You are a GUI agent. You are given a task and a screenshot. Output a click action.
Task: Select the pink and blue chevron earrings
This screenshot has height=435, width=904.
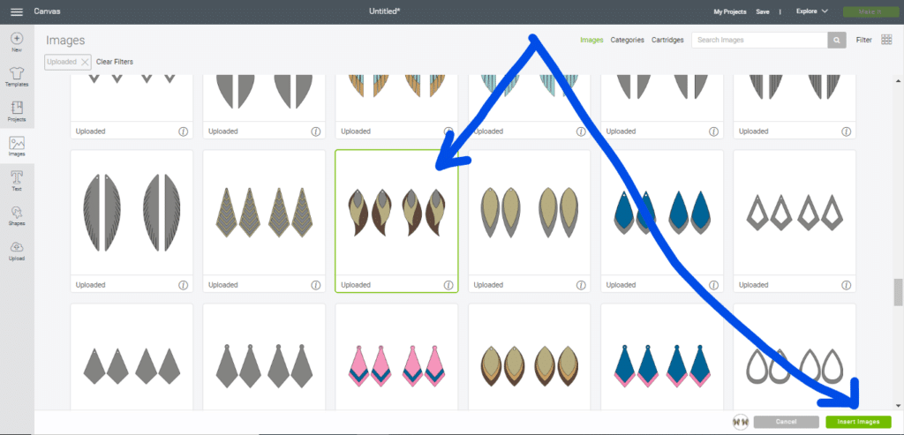396,357
